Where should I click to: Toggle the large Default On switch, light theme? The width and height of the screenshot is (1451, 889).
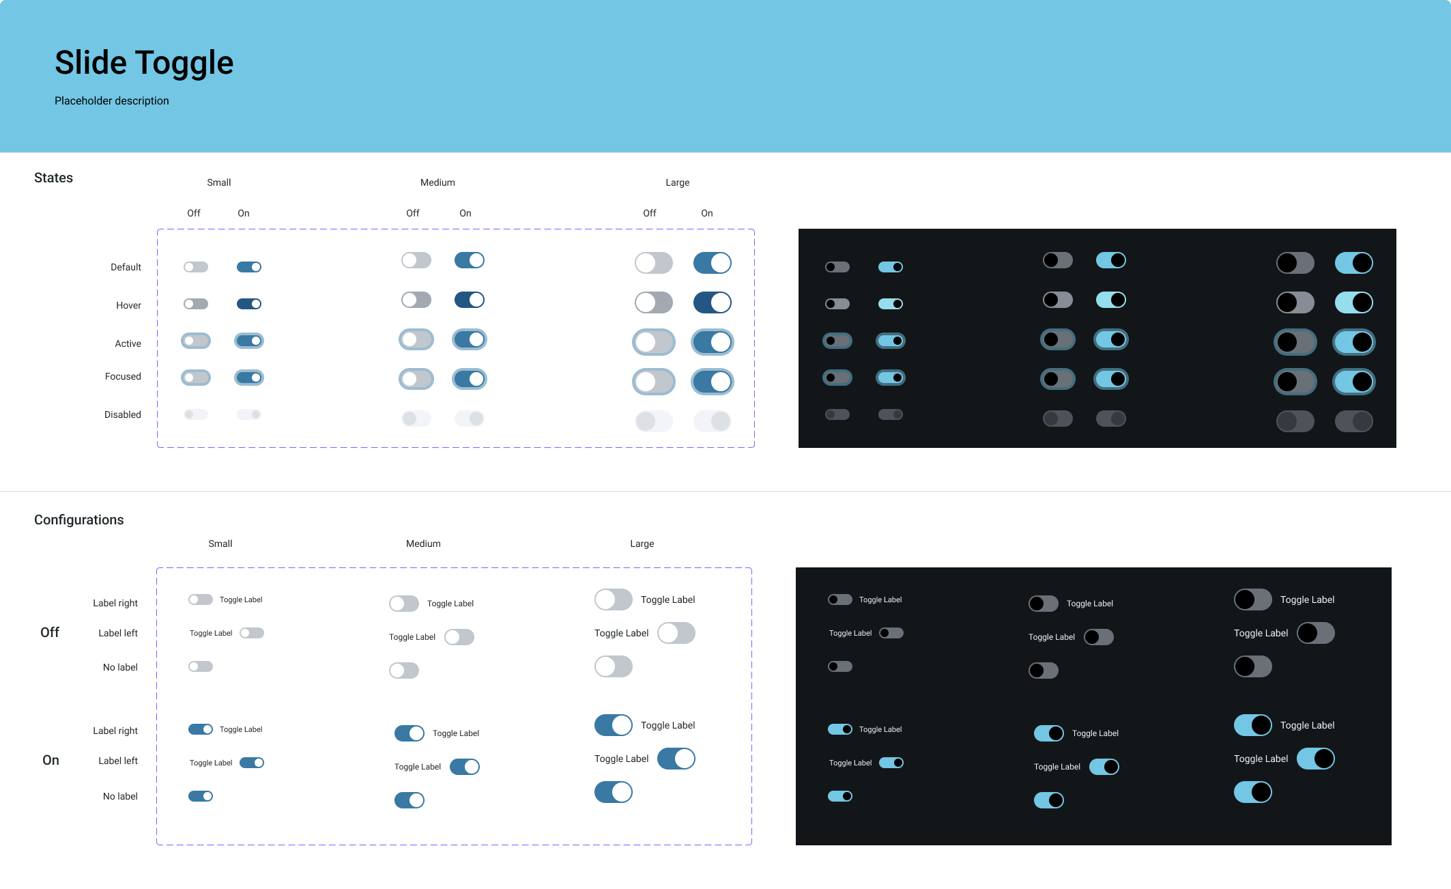[x=712, y=263]
